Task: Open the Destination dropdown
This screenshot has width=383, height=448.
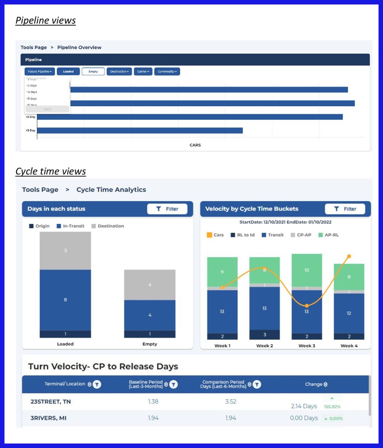Action: pos(119,71)
